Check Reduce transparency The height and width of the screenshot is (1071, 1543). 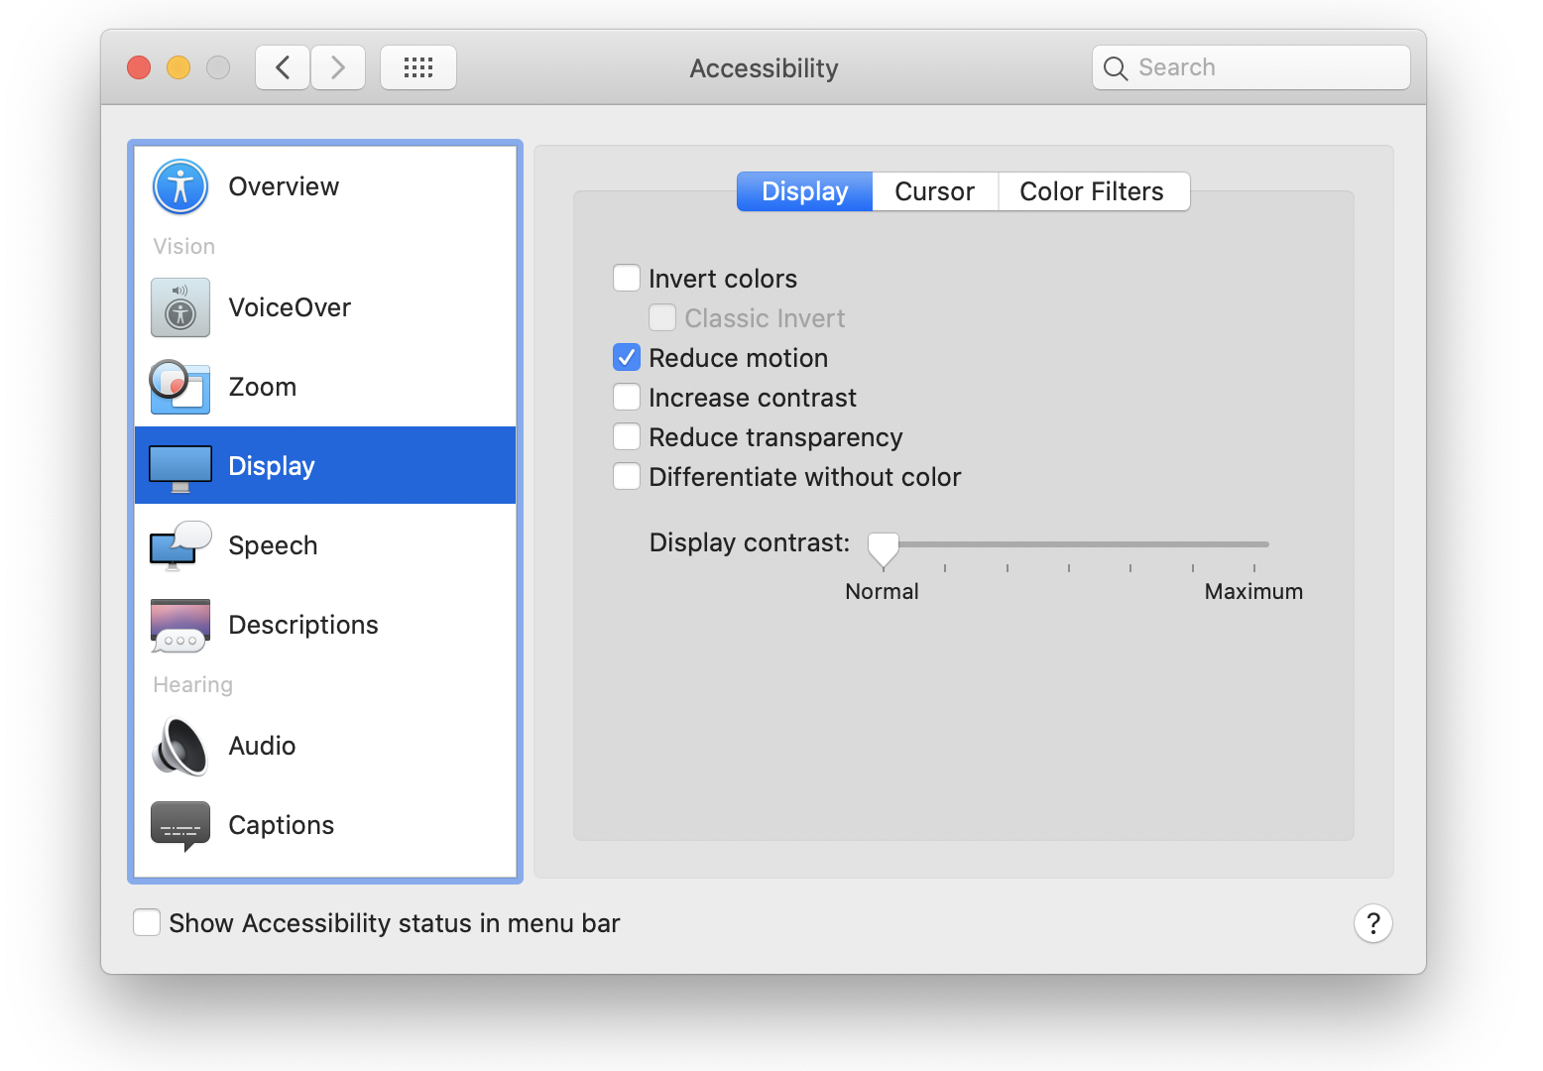point(627,436)
